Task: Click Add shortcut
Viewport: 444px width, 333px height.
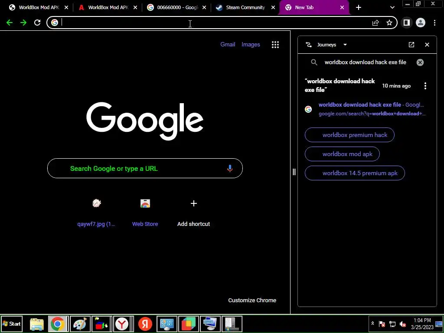Action: (x=194, y=212)
